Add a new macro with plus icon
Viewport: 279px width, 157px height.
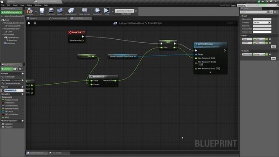click(23, 87)
